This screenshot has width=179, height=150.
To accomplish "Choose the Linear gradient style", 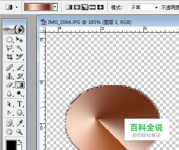I will point(69,7).
